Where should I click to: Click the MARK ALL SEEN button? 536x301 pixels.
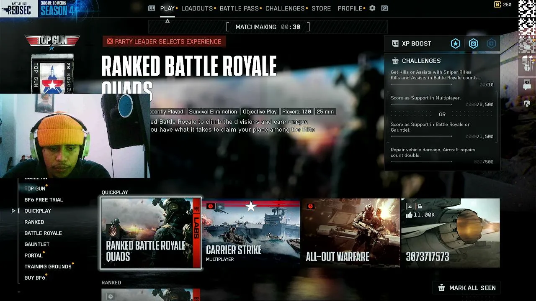[x=467, y=288]
